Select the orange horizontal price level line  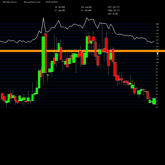coord(82,51)
